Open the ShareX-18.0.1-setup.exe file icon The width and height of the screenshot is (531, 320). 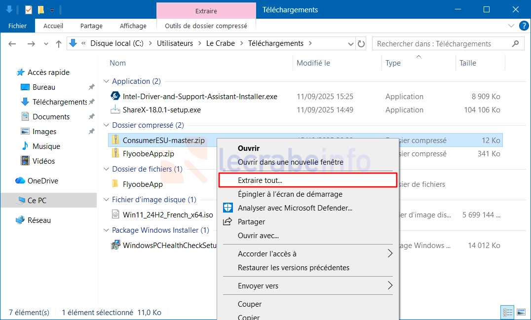pos(115,110)
